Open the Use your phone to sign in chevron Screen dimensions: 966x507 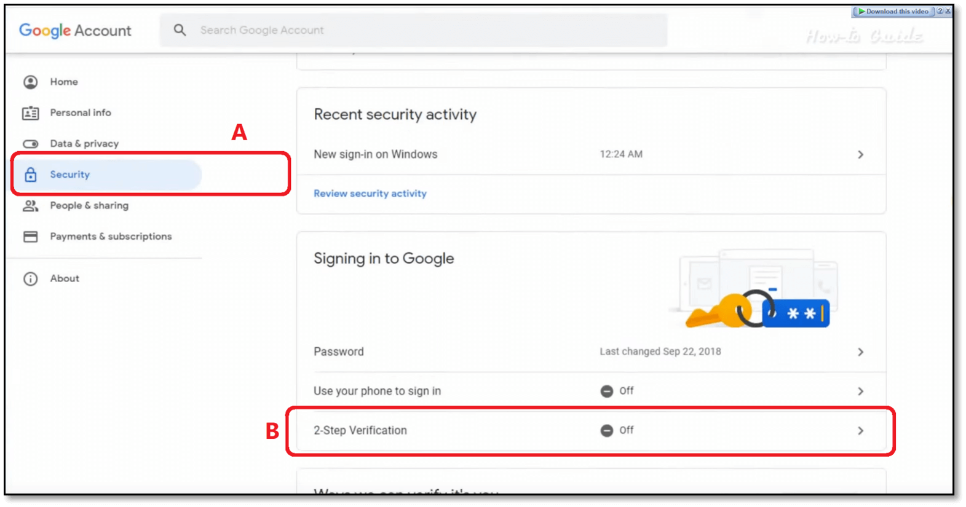coord(860,391)
